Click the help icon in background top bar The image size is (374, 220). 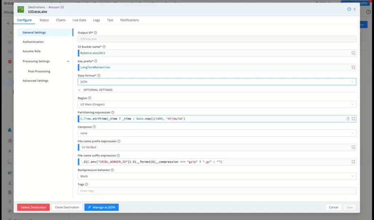coord(368,12)
